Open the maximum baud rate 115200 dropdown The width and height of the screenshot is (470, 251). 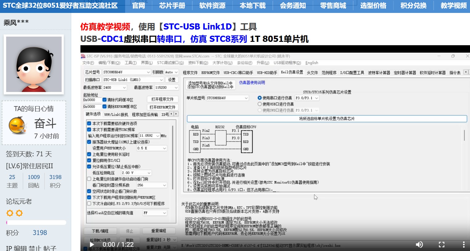pyautogui.click(x=166, y=87)
